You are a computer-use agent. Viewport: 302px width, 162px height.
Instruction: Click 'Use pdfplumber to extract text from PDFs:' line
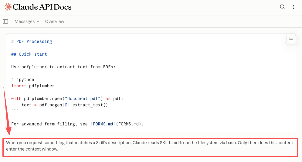(x=63, y=67)
